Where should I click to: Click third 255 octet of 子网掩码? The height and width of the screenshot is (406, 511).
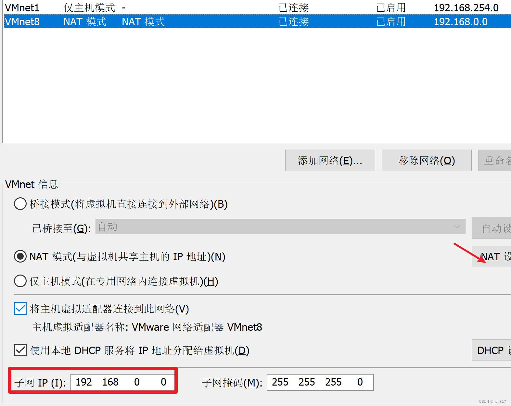click(334, 382)
